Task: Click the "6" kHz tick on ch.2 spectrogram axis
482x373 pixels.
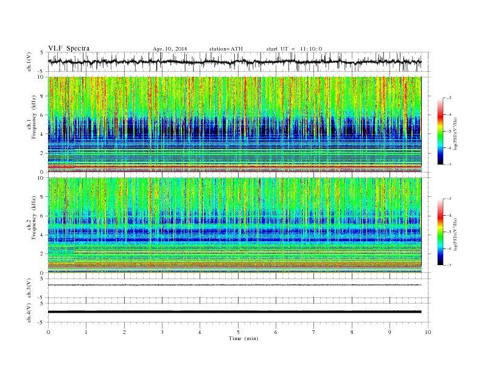Action: point(43,216)
